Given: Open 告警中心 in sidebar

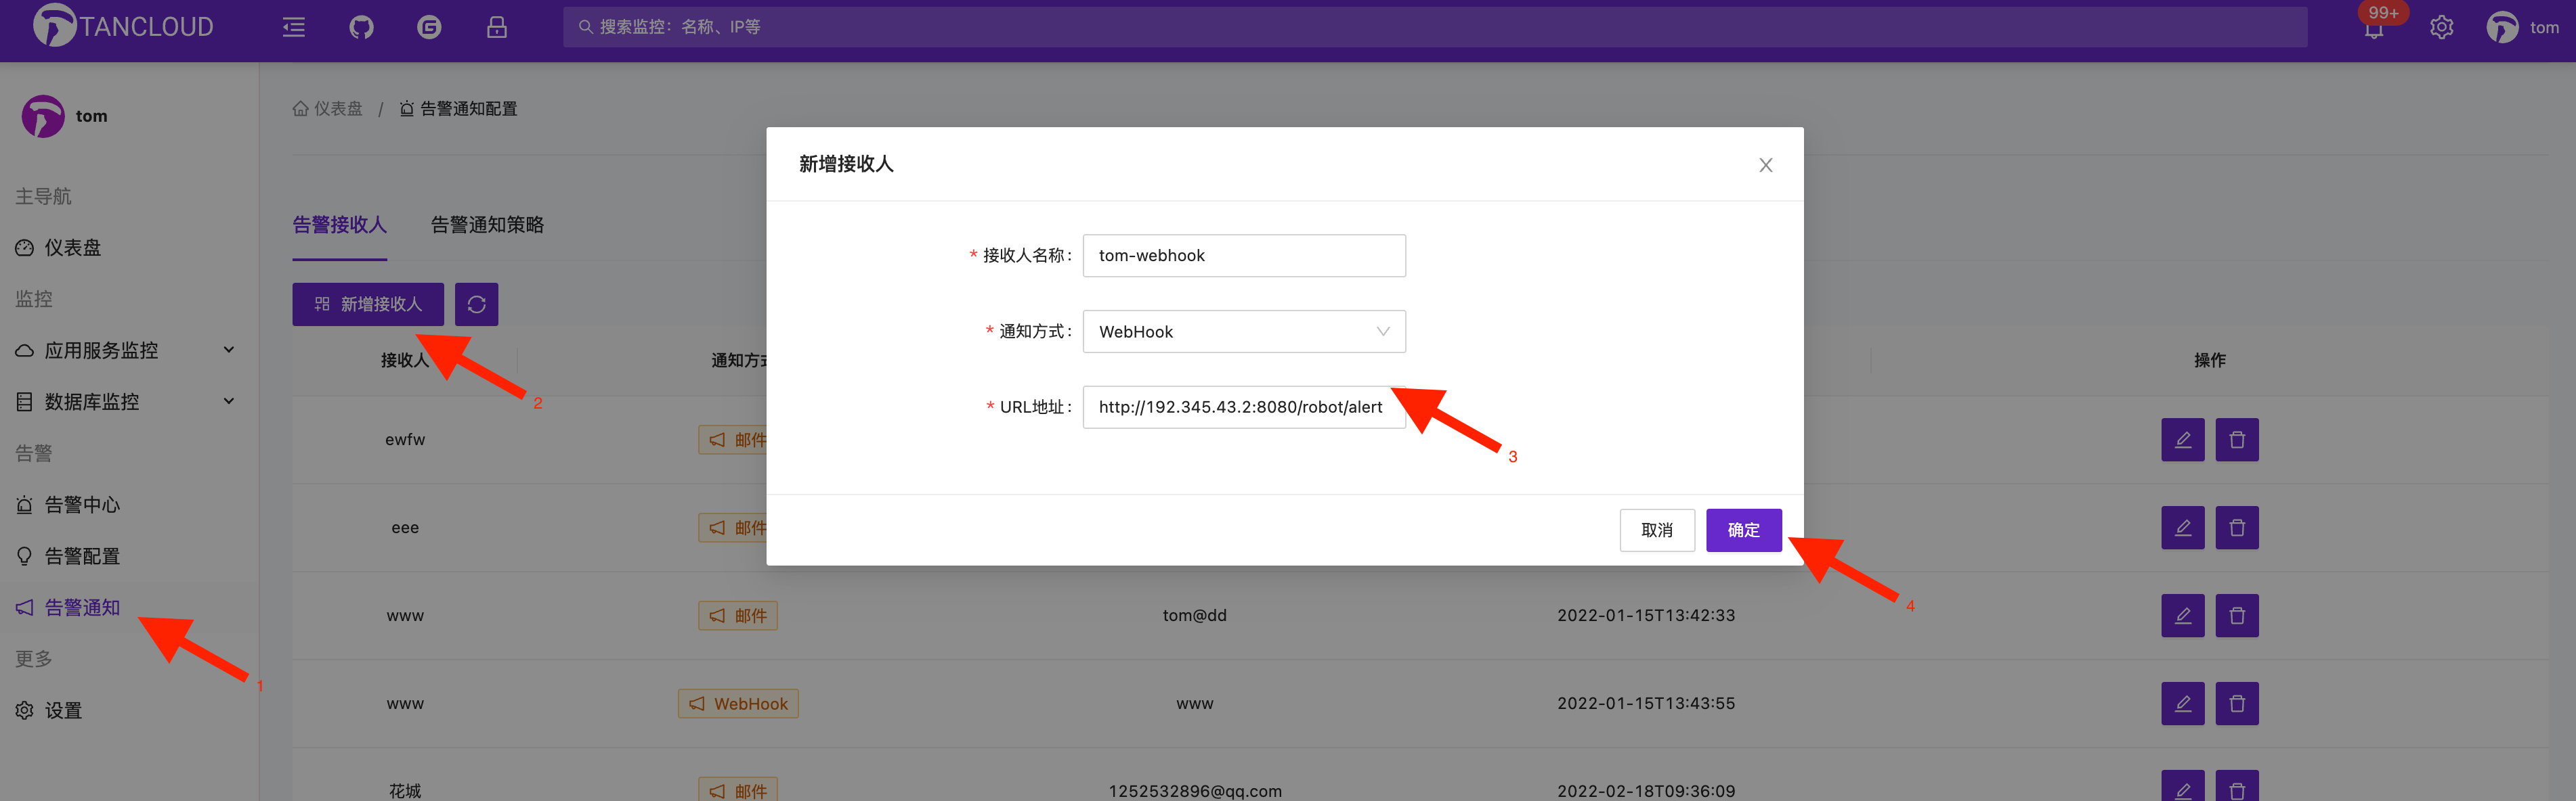Looking at the screenshot, I should (82, 505).
